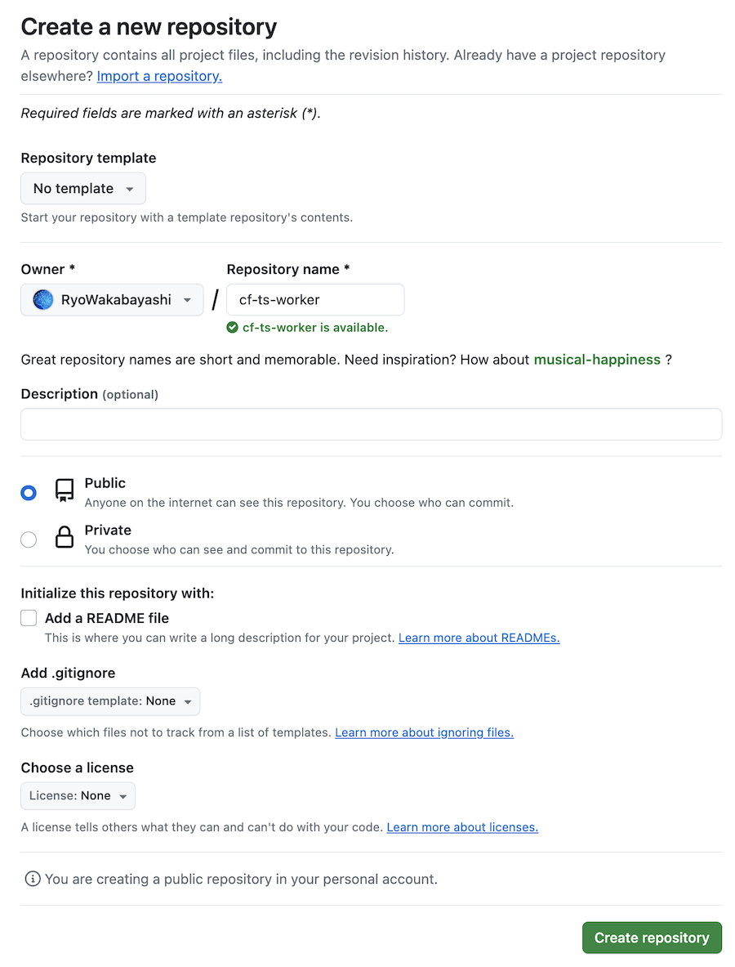
Task: Select the Private radio button
Action: pos(29,539)
